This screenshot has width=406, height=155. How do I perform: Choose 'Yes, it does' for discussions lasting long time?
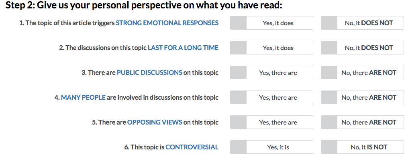click(271, 48)
